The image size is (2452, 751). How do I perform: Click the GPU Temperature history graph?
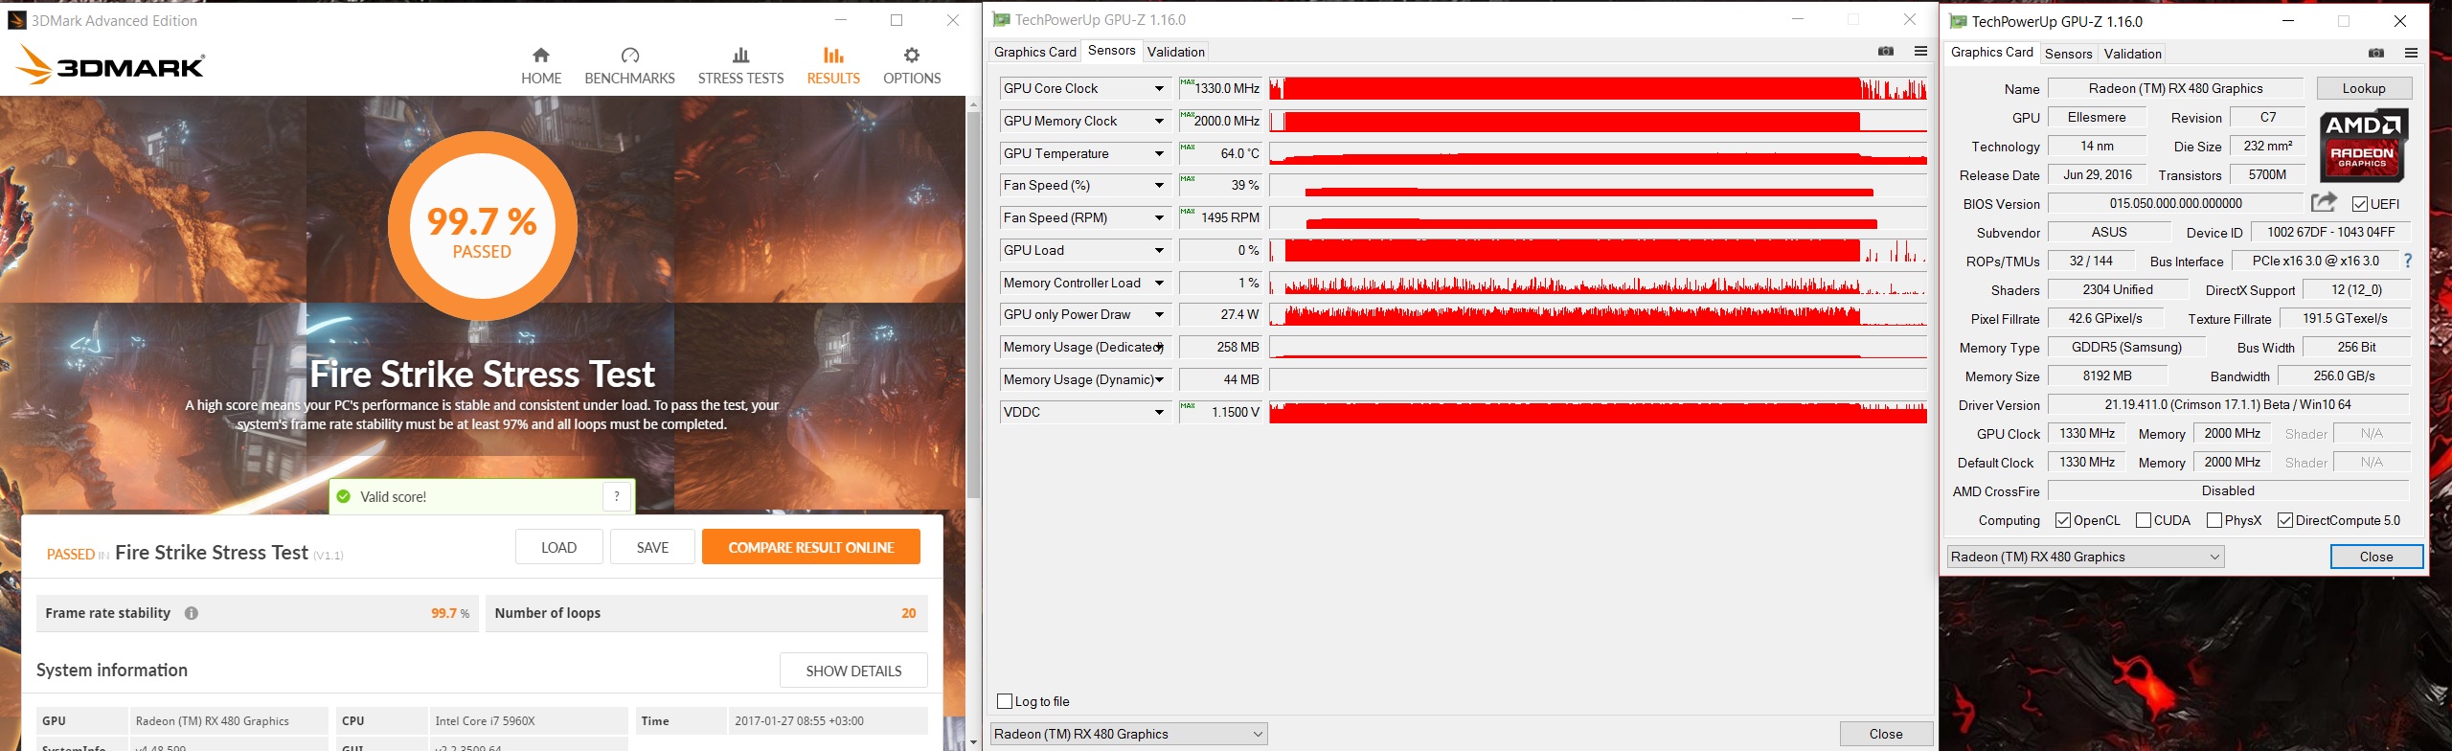[1598, 153]
